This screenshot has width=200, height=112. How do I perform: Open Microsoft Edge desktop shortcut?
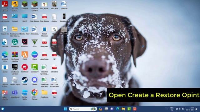(x=5, y=54)
